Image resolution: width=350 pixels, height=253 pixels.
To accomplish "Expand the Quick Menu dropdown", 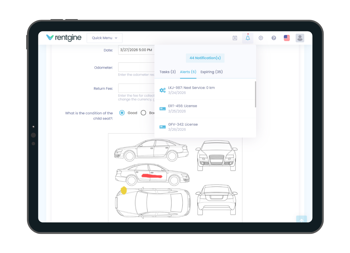I will pyautogui.click(x=104, y=38).
